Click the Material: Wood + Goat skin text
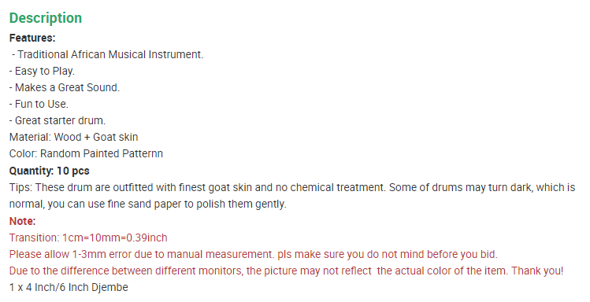Screen dimensions: 590x302 [x=74, y=137]
